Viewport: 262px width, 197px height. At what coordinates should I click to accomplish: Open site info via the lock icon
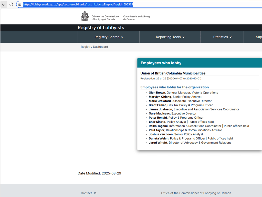(19, 4)
